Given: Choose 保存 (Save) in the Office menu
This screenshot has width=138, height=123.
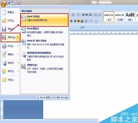Looking at the screenshot, I should coord(10,29).
